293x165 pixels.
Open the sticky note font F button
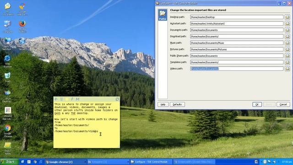tap(72, 99)
